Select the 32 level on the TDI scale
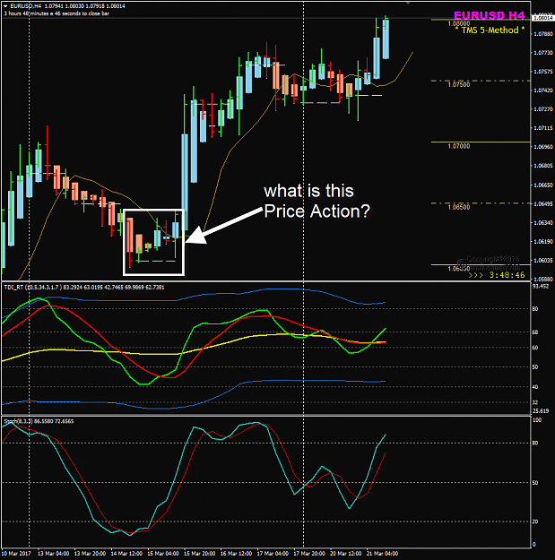Image resolution: width=555 pixels, height=560 pixels. pos(535,402)
